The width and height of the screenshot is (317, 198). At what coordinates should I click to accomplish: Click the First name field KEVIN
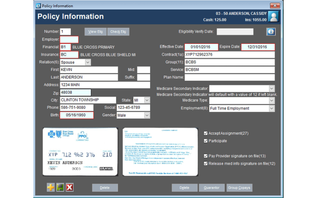coord(89,70)
